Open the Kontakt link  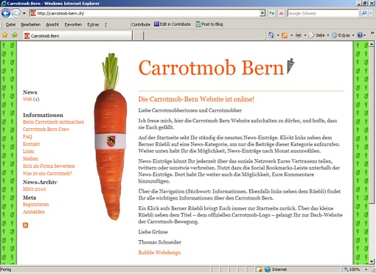coord(31,144)
